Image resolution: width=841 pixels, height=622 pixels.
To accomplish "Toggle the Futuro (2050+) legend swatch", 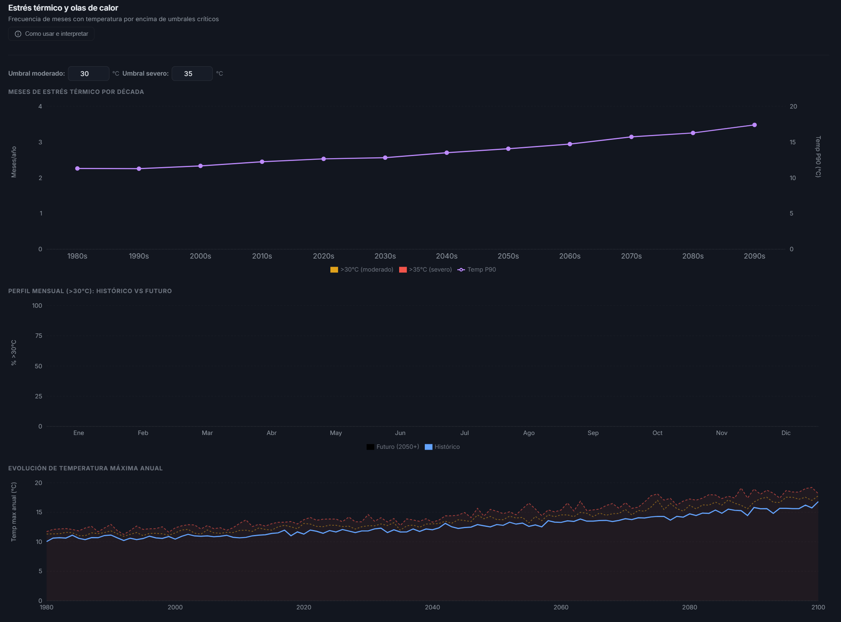I will click(x=370, y=447).
